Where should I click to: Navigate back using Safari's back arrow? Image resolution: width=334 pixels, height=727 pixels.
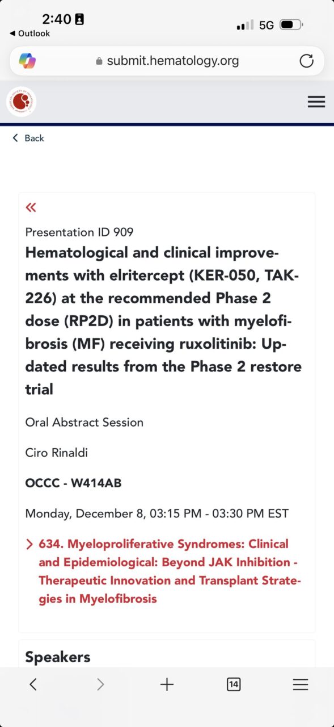pyautogui.click(x=33, y=684)
